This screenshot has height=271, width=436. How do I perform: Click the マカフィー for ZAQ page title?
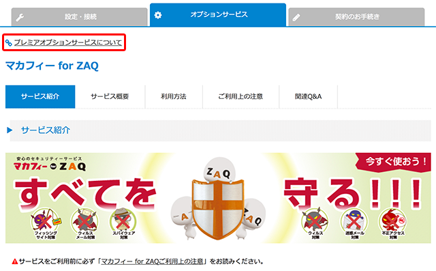point(52,66)
